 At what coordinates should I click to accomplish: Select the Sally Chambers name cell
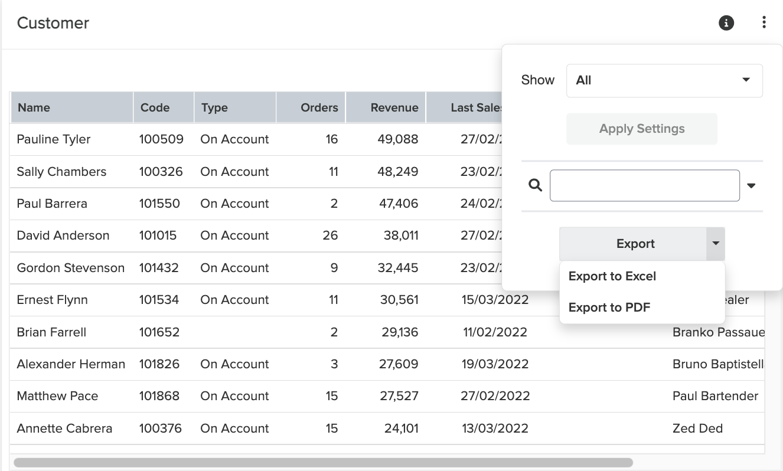(x=61, y=172)
